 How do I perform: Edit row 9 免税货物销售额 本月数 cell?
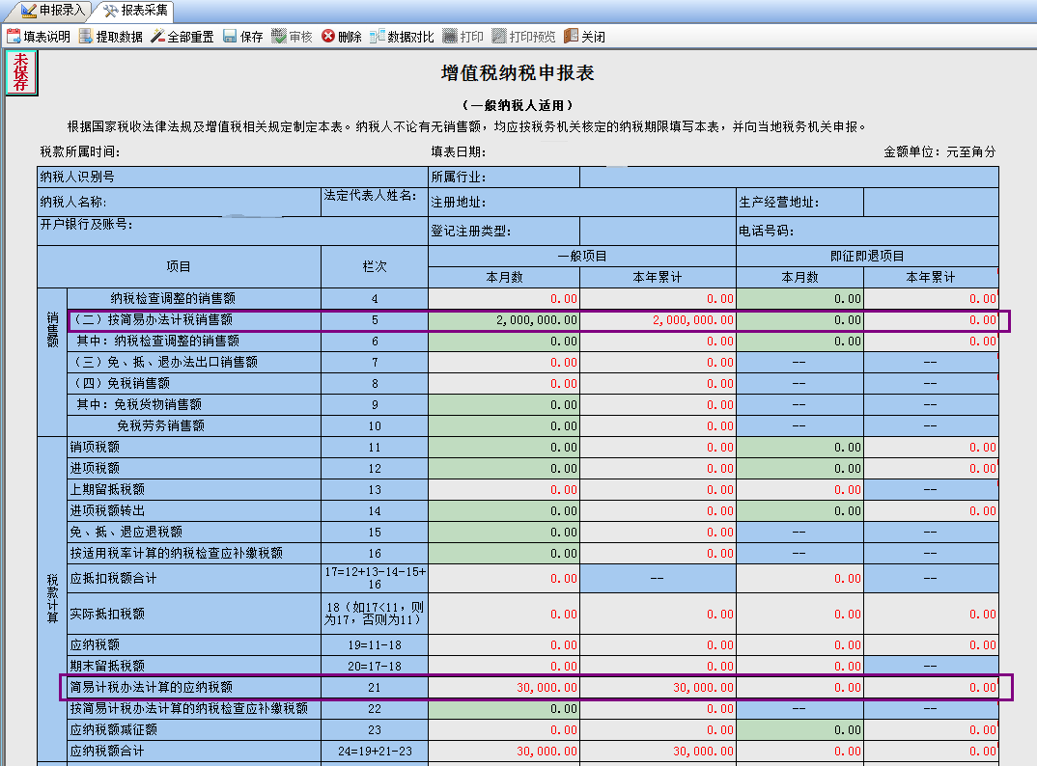504,405
